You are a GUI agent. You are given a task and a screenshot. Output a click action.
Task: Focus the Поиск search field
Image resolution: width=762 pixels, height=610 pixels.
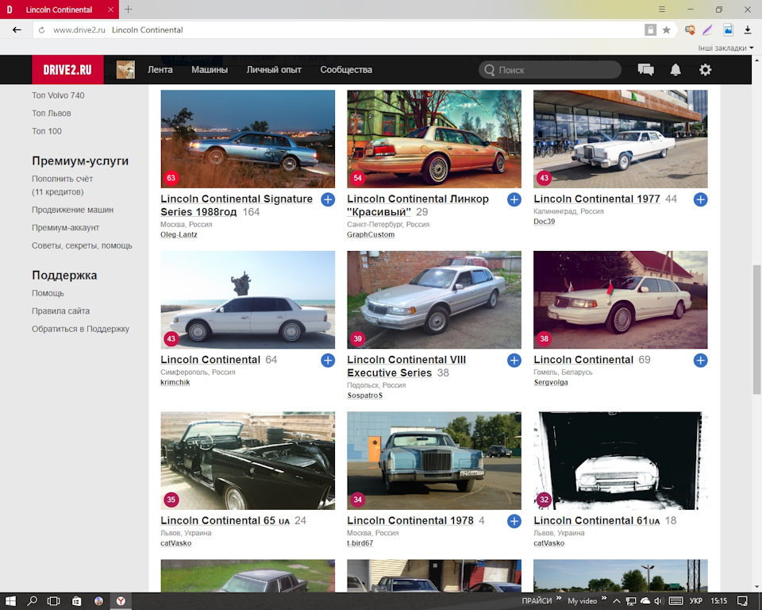[550, 70]
